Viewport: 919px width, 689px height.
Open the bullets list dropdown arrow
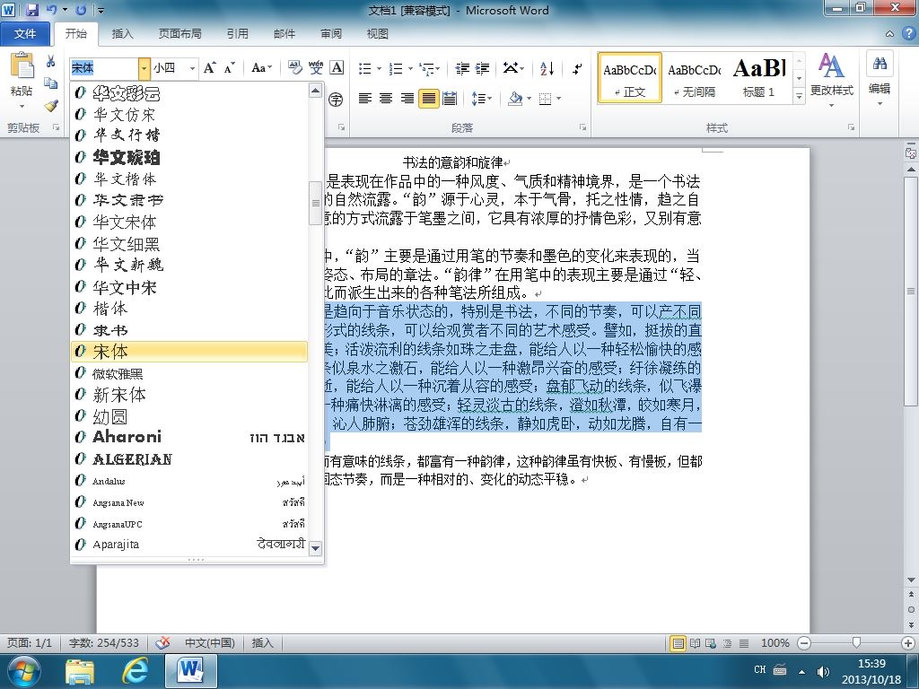[x=379, y=68]
